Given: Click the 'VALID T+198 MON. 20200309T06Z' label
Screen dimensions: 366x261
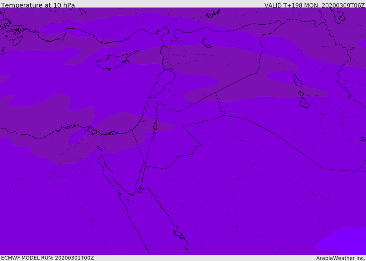Looking at the screenshot, I should click(x=315, y=5).
